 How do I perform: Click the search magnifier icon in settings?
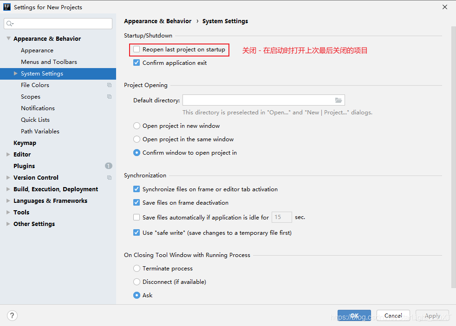[10, 24]
